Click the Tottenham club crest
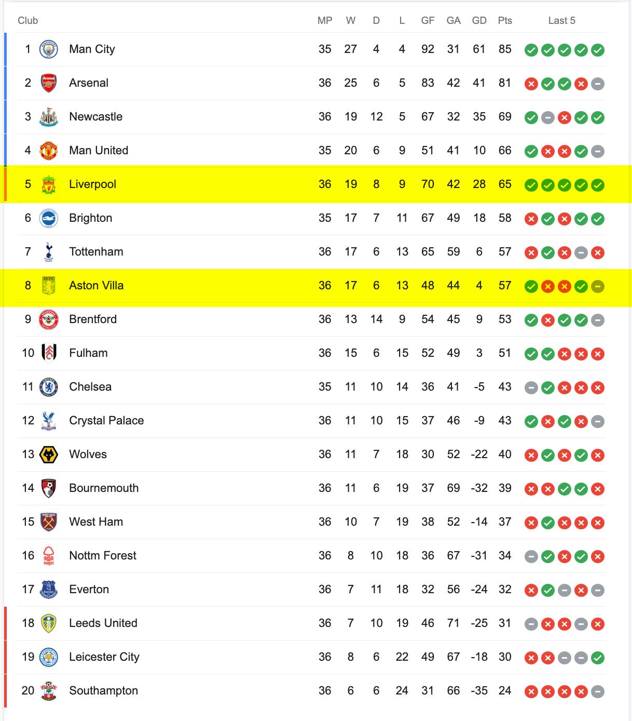The image size is (632, 721). (49, 252)
